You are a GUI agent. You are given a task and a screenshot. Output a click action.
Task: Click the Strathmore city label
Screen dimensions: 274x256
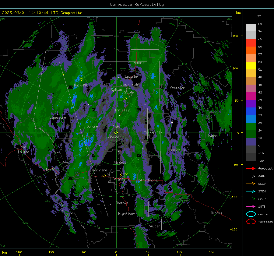[x=148, y=180]
